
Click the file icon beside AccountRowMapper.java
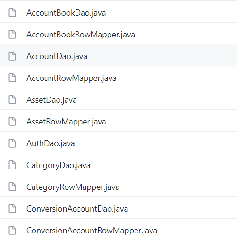click(x=12, y=78)
